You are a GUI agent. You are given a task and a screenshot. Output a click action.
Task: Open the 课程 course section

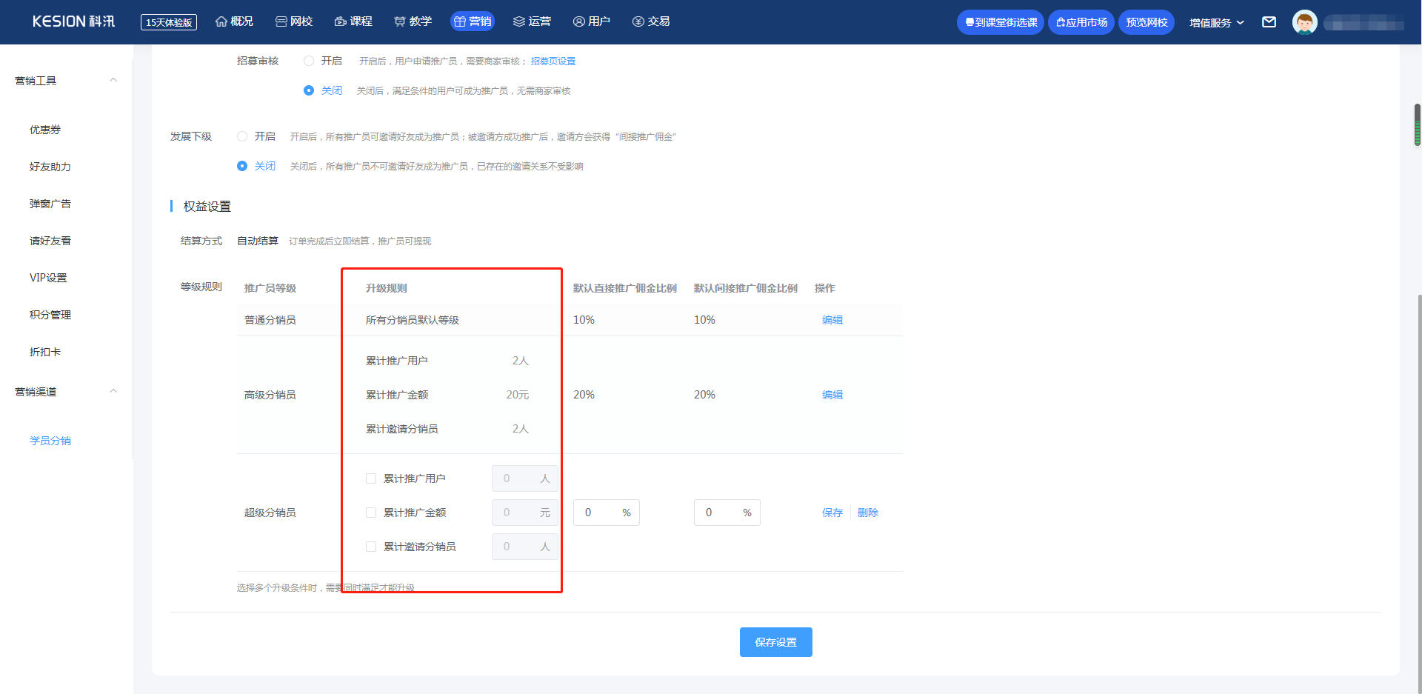coord(353,21)
